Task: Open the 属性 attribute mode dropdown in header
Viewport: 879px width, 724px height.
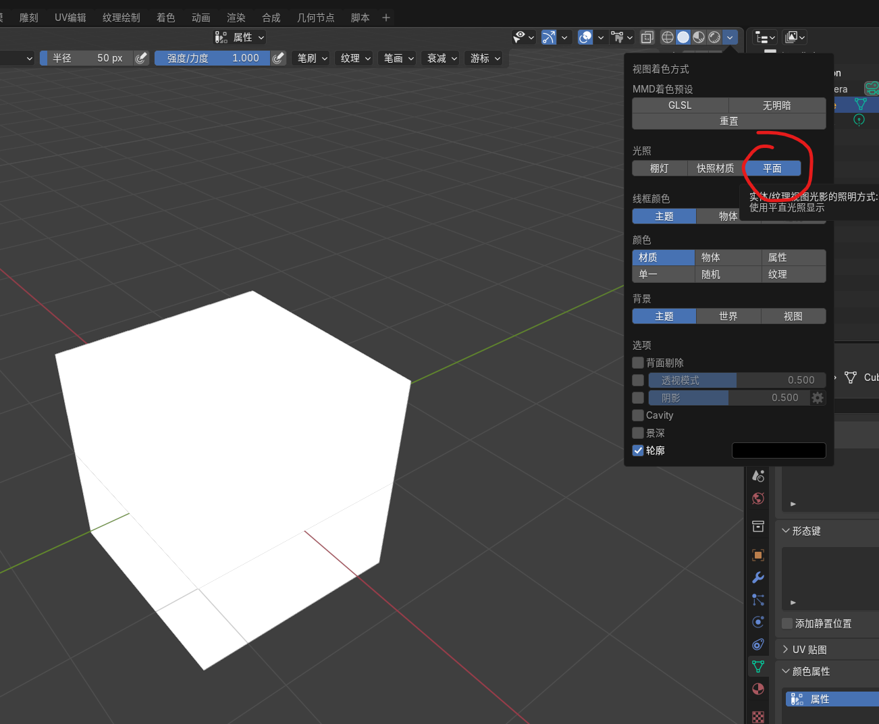Action: pos(239,37)
